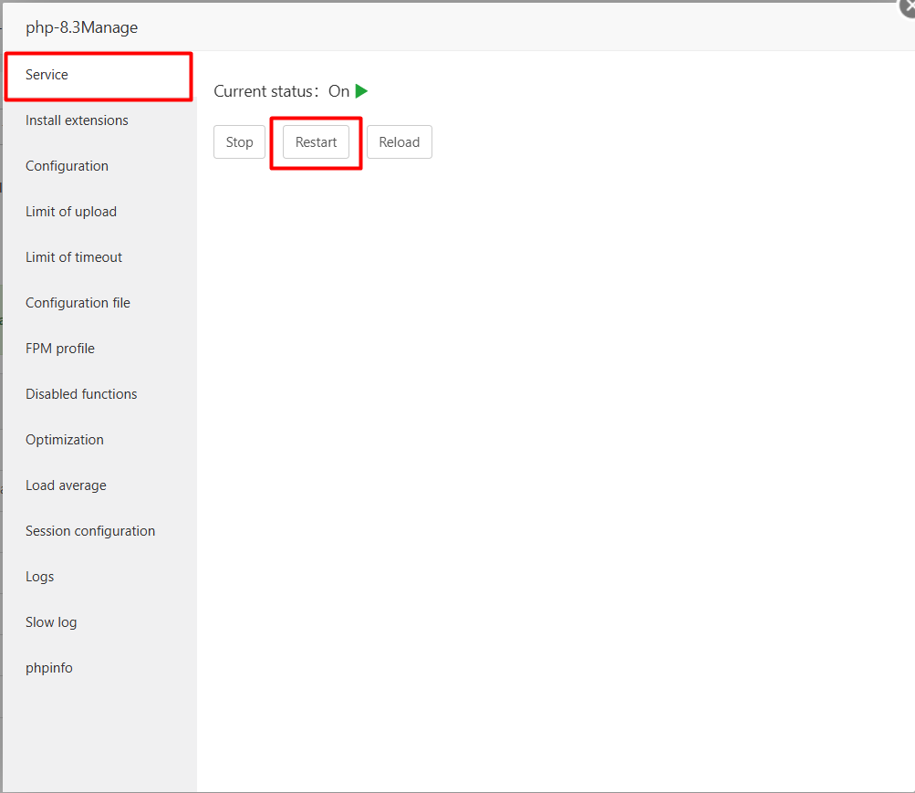Open the FPM profile section

click(x=59, y=348)
